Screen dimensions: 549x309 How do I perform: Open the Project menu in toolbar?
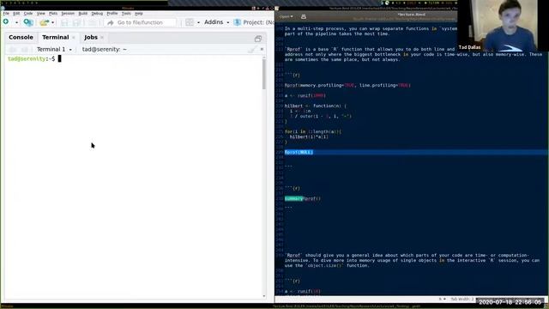click(x=254, y=22)
